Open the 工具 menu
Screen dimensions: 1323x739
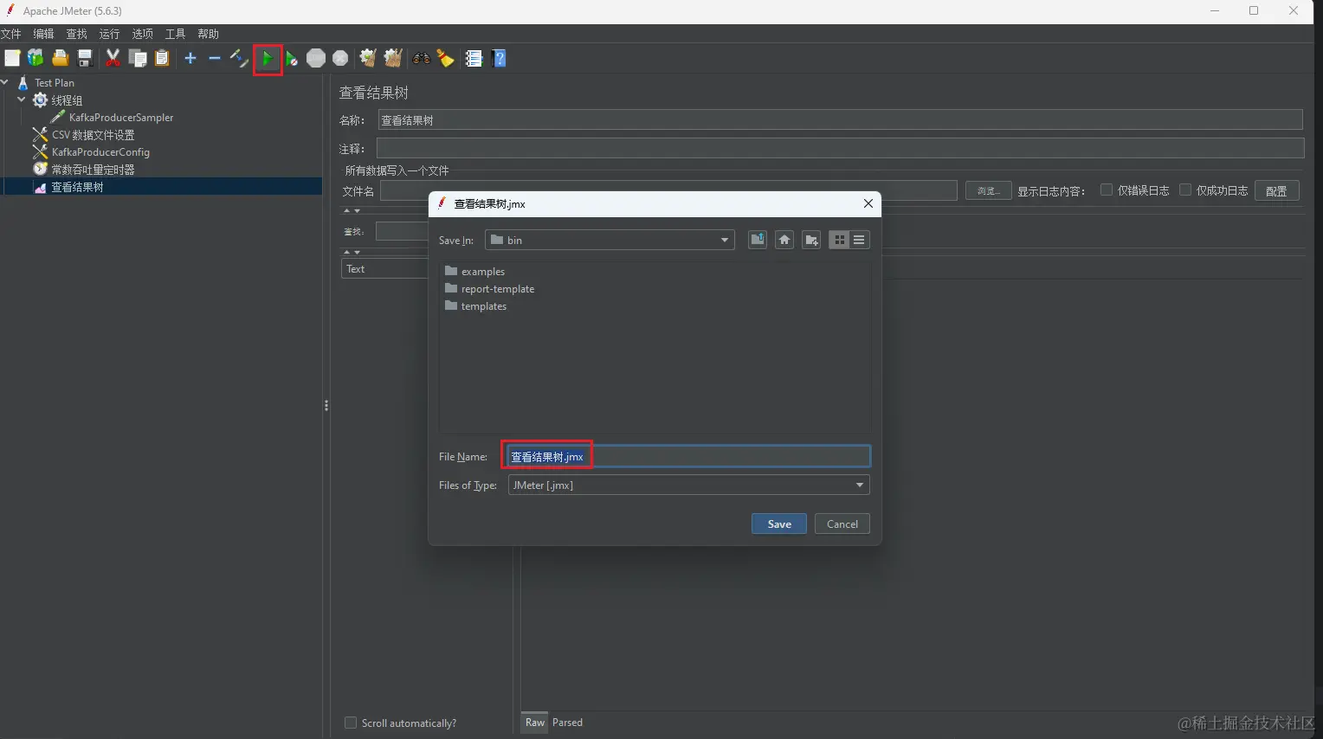pyautogui.click(x=175, y=34)
